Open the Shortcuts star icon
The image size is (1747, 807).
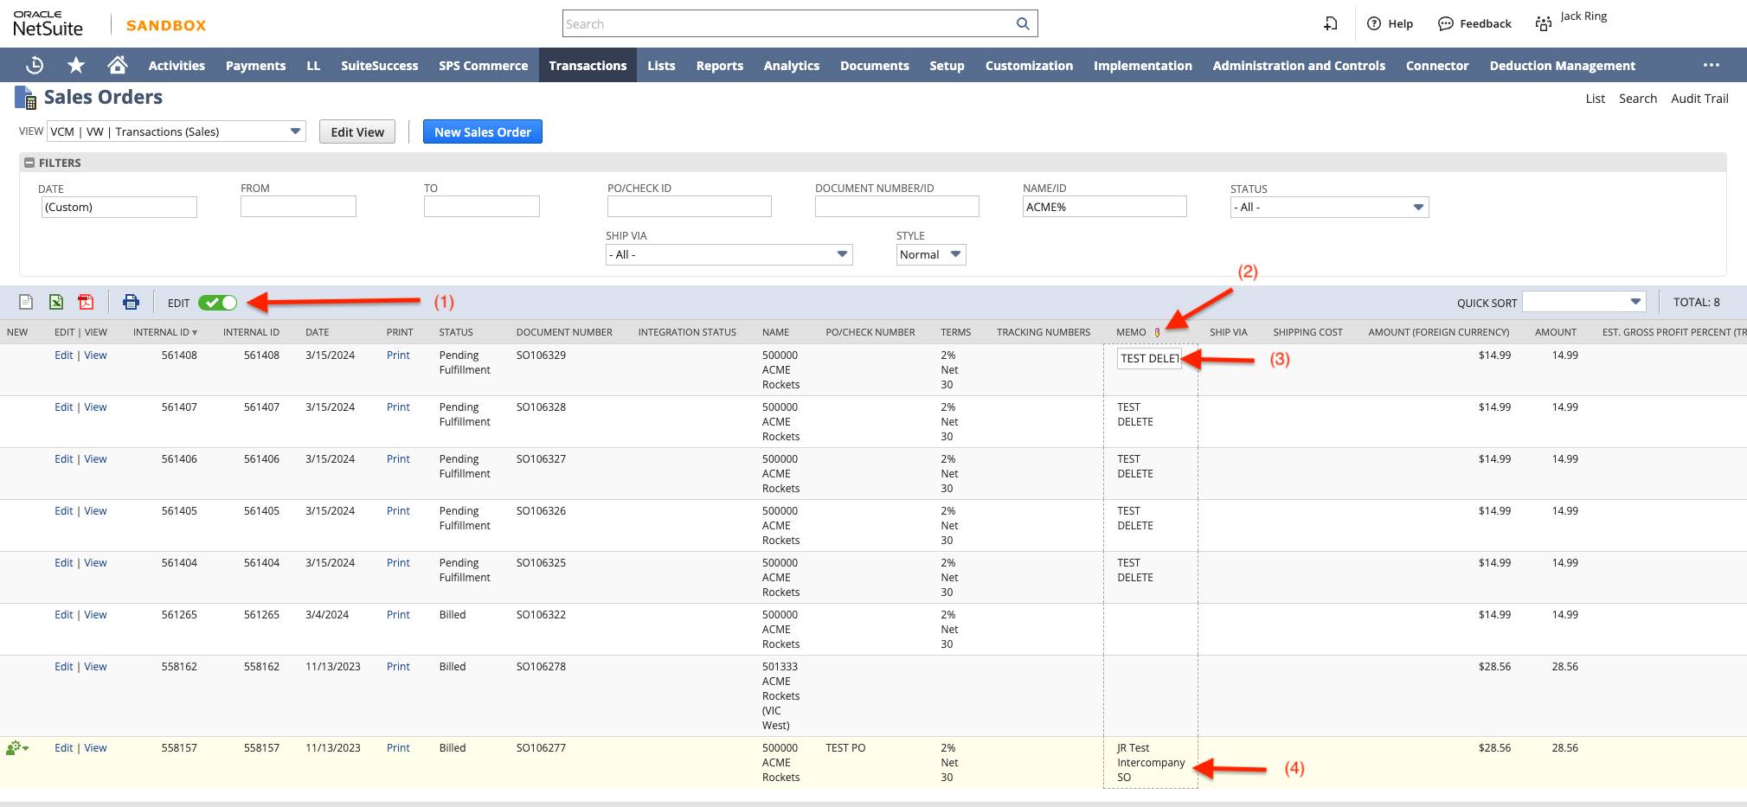point(76,65)
